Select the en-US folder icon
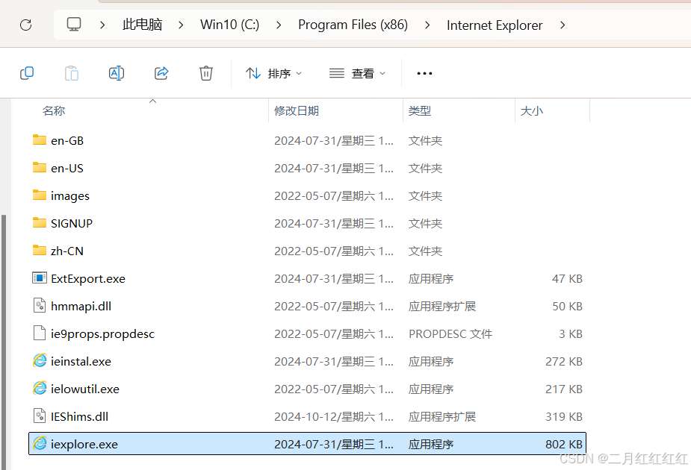The width and height of the screenshot is (691, 470). [40, 168]
